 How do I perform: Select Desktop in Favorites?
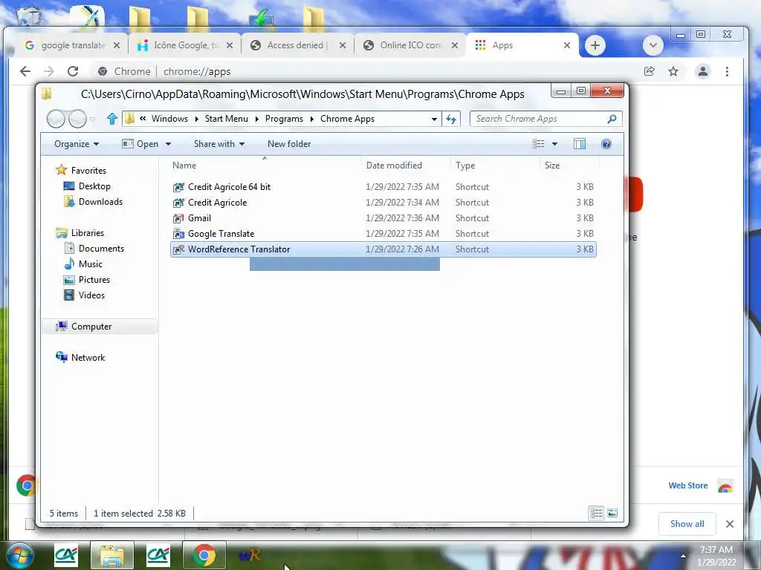(94, 186)
